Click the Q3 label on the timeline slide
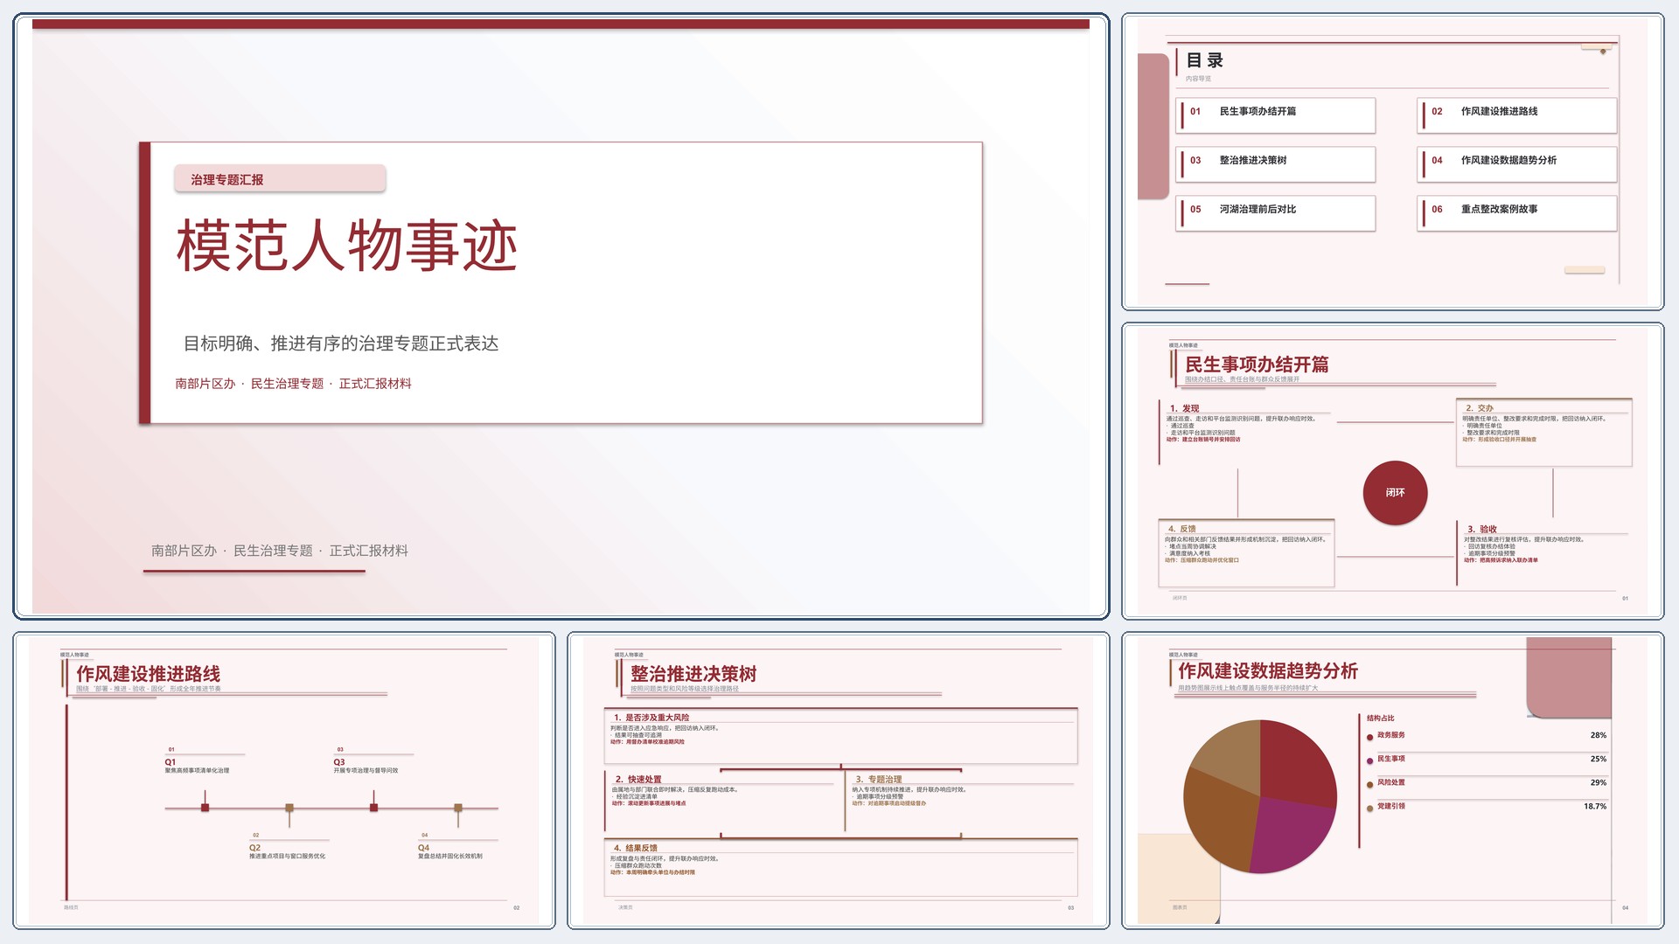 coord(339,762)
